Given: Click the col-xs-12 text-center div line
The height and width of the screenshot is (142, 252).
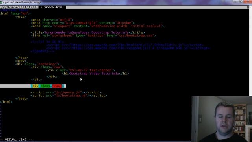Looking at the screenshot, I should tap(81, 70).
